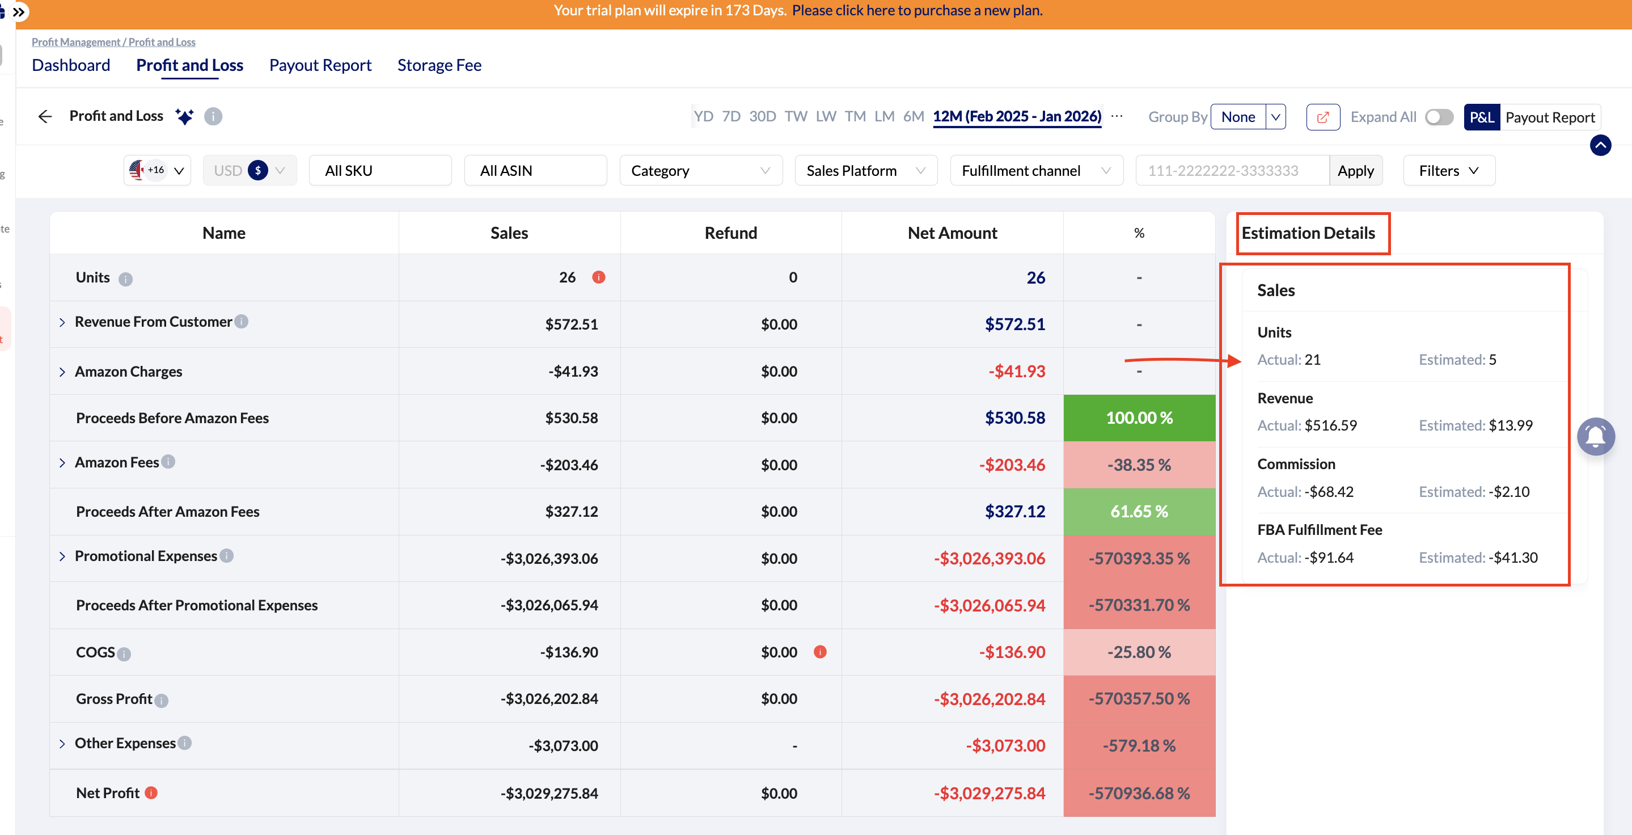Open the Fulfillment channel dropdown
Viewport: 1632px width, 835px height.
click(x=1036, y=170)
